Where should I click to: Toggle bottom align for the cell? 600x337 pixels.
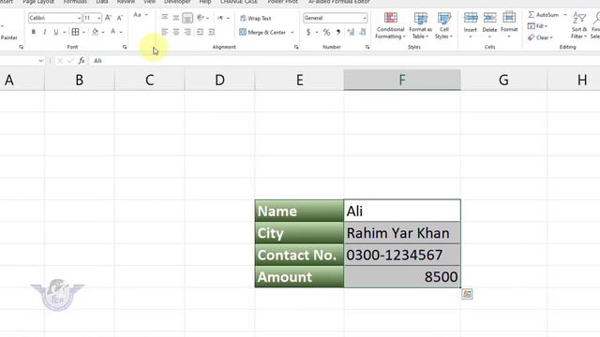pos(187,18)
